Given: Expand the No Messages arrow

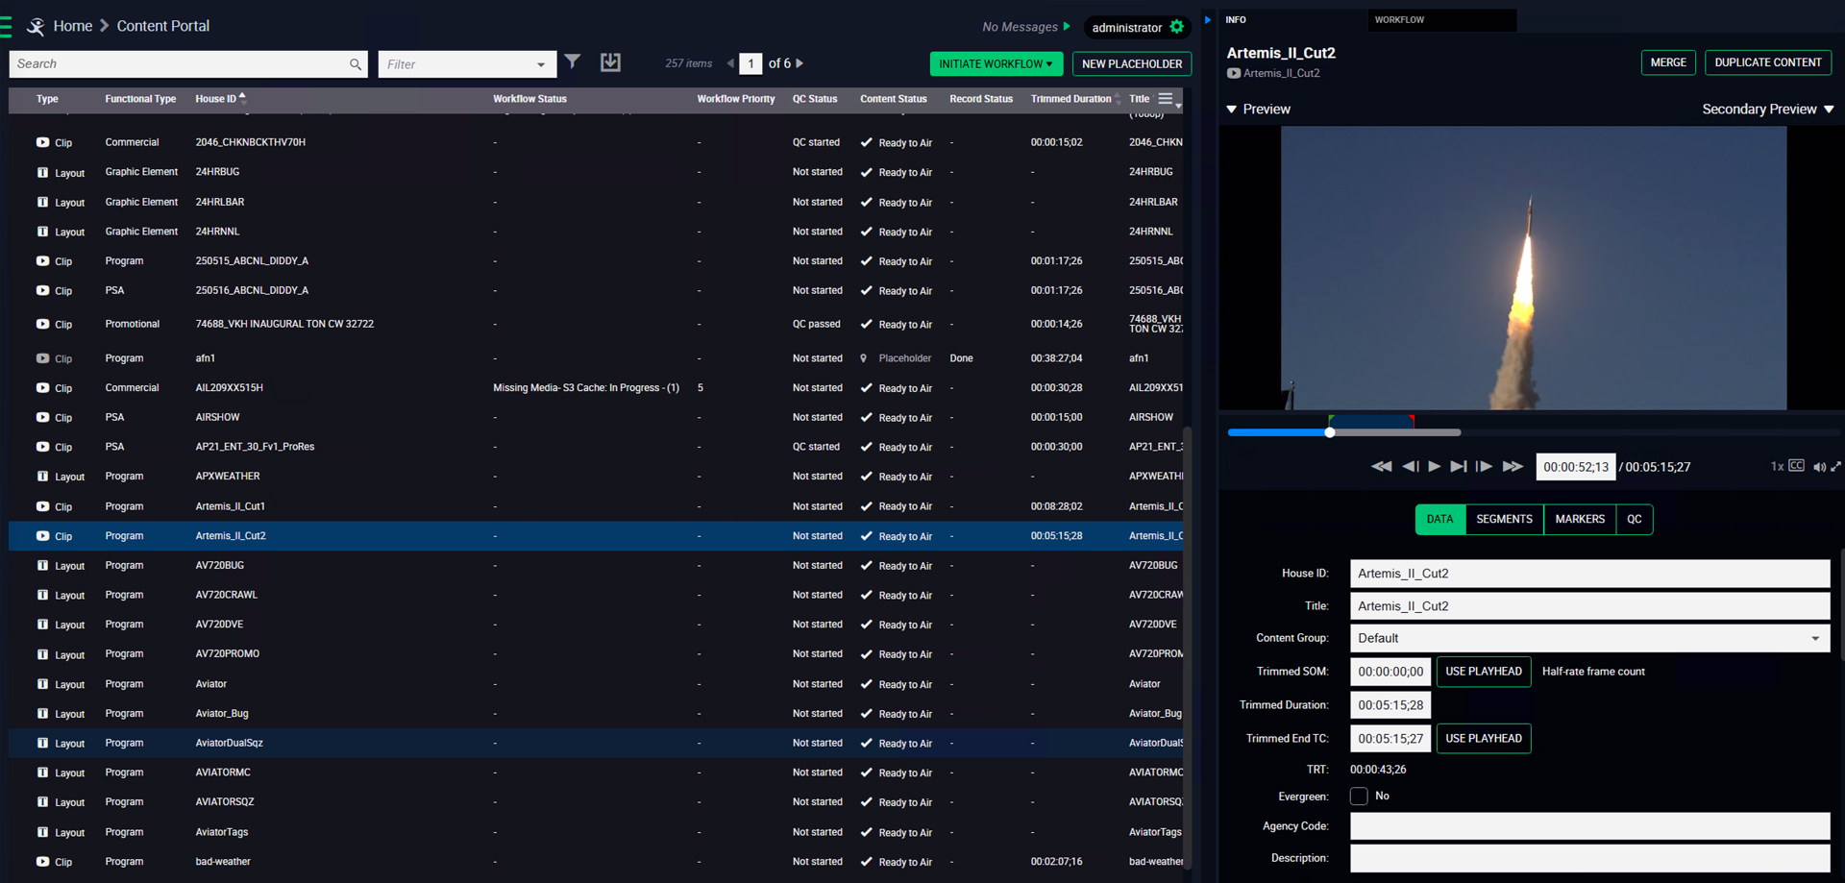Looking at the screenshot, I should click(x=1067, y=26).
